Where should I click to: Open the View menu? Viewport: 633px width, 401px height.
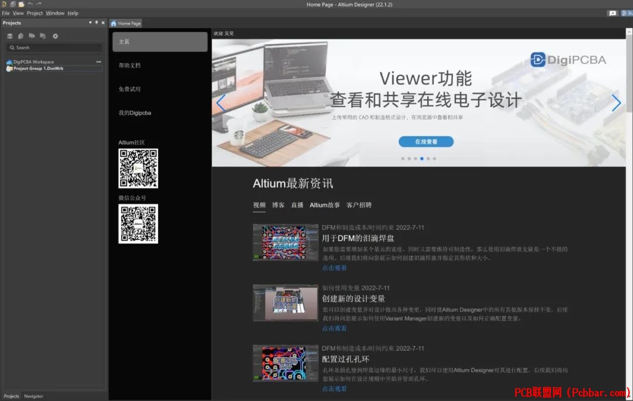pyautogui.click(x=18, y=13)
